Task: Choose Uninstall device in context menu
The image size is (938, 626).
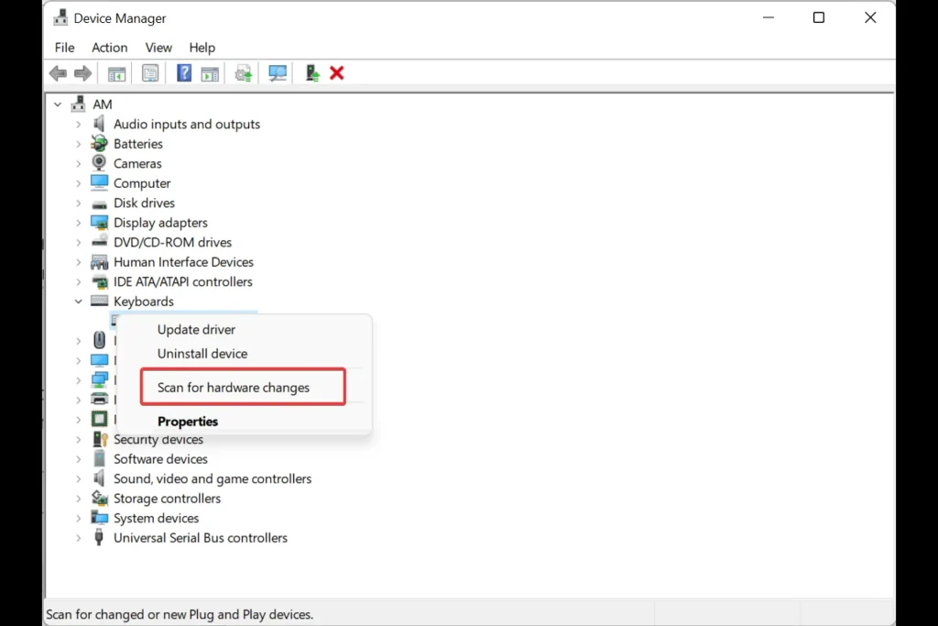Action: coord(202,354)
